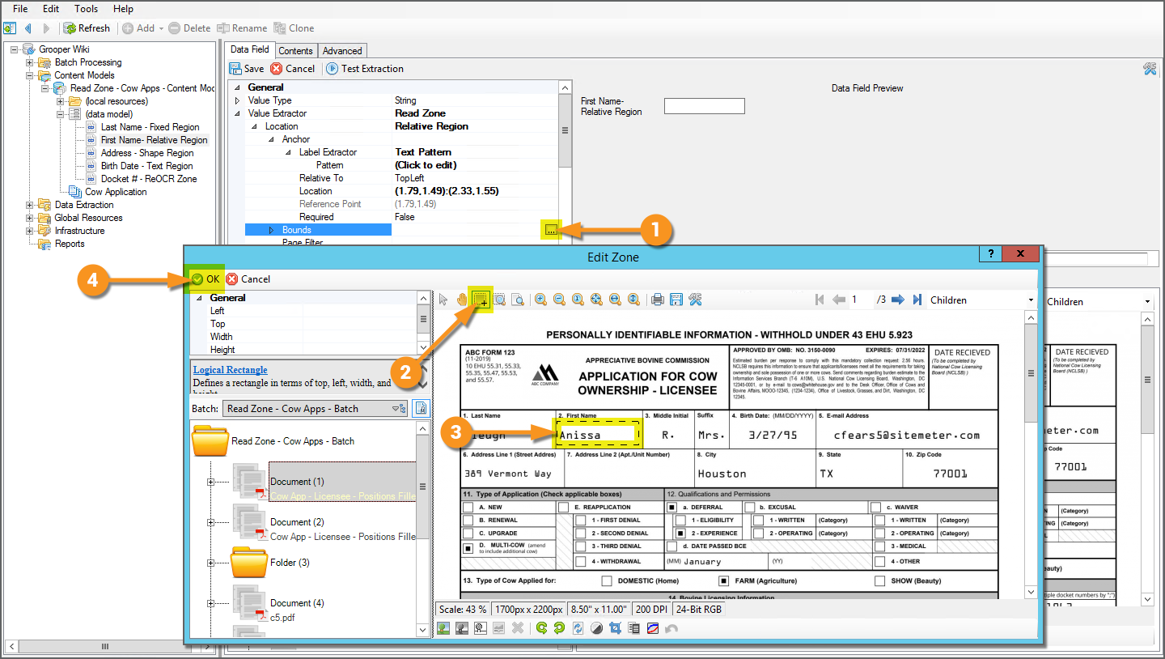Click the print icon in viewer toolbar

658,300
